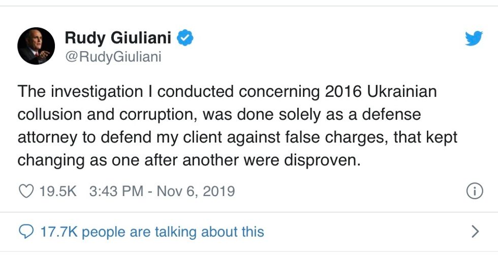Click the 19.5K likes count
The width and height of the screenshot is (498, 266).
57,191
